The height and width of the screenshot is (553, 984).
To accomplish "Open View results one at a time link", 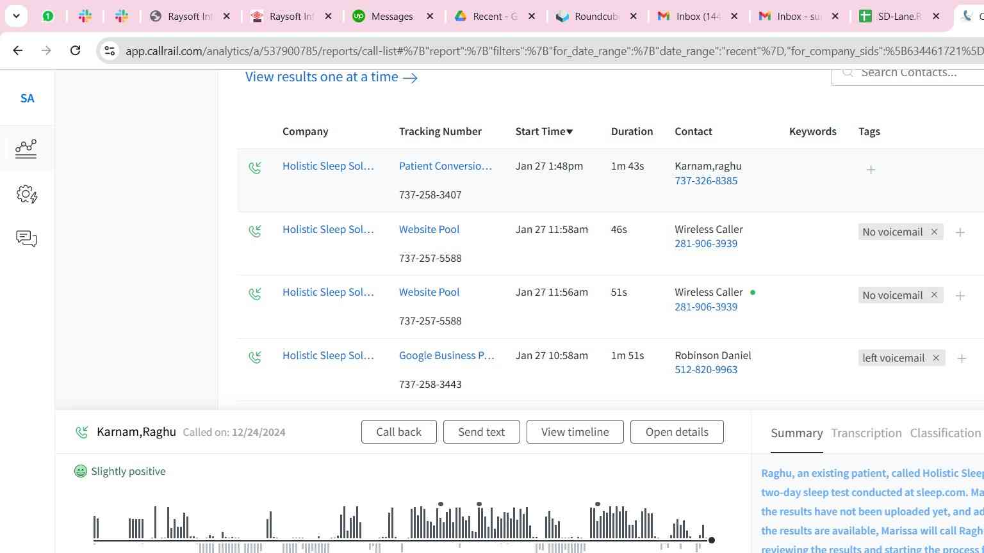I will pos(331,77).
